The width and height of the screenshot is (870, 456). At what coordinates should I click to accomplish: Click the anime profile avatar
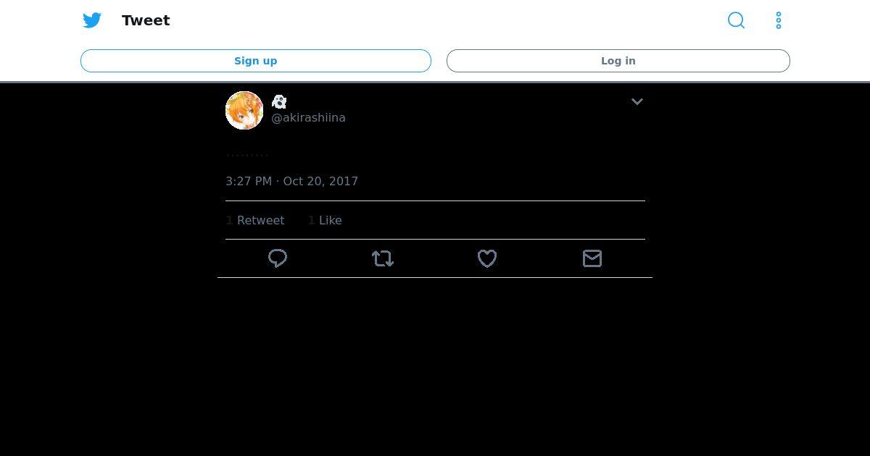coord(244,111)
